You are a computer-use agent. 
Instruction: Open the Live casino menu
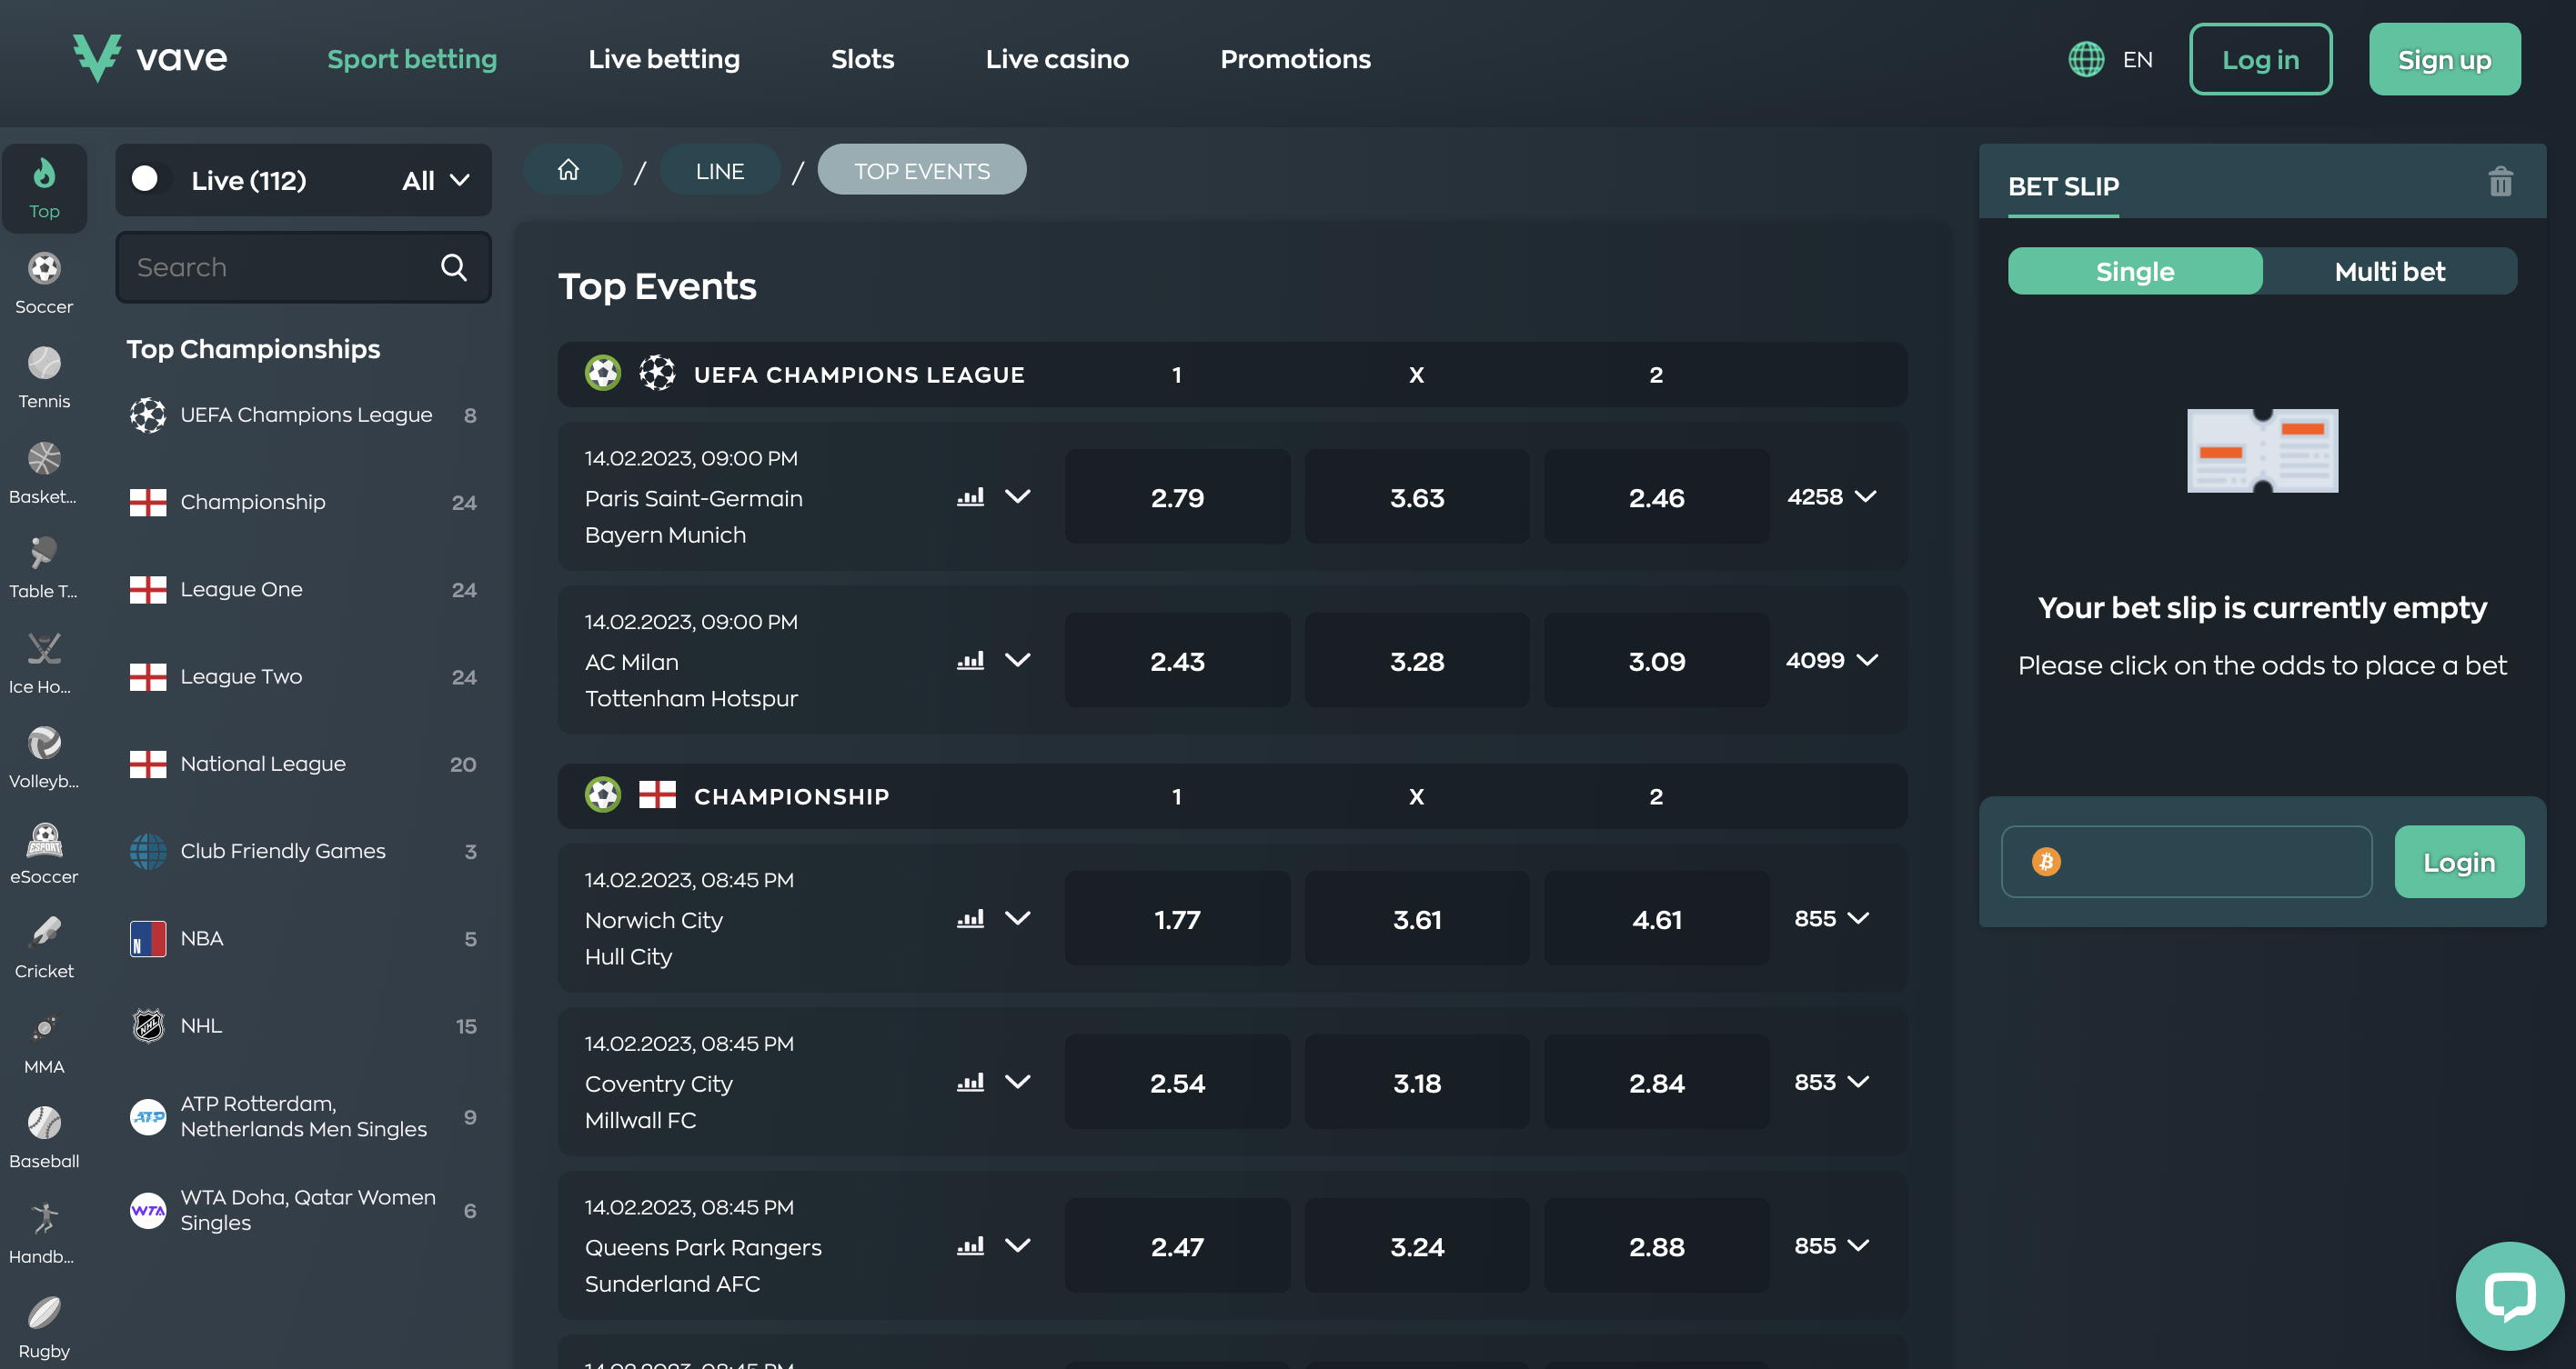(1057, 59)
